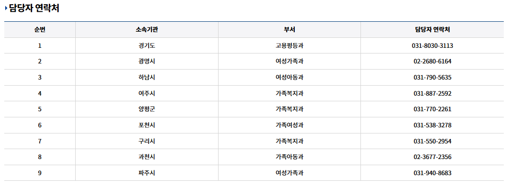
Task: Select the 하남시 cell
Action: (147, 78)
